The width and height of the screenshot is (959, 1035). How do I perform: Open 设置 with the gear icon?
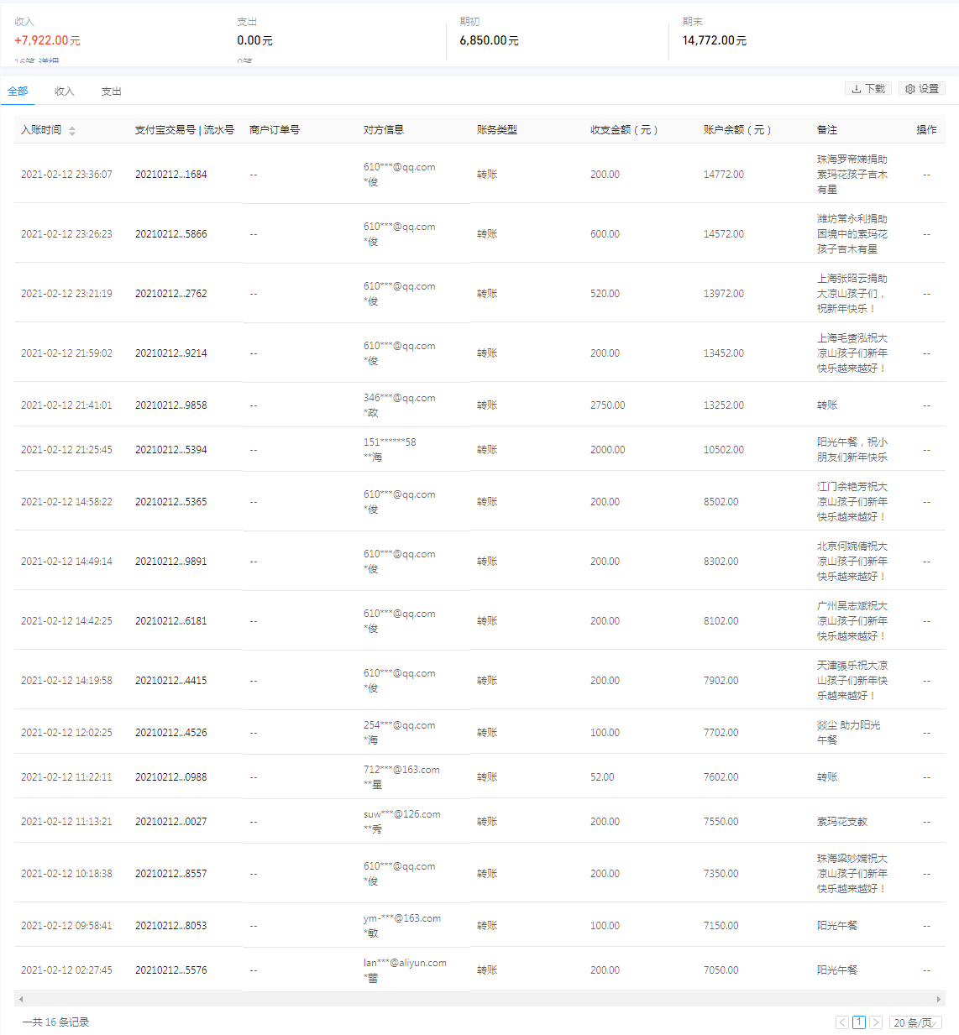[x=921, y=89]
